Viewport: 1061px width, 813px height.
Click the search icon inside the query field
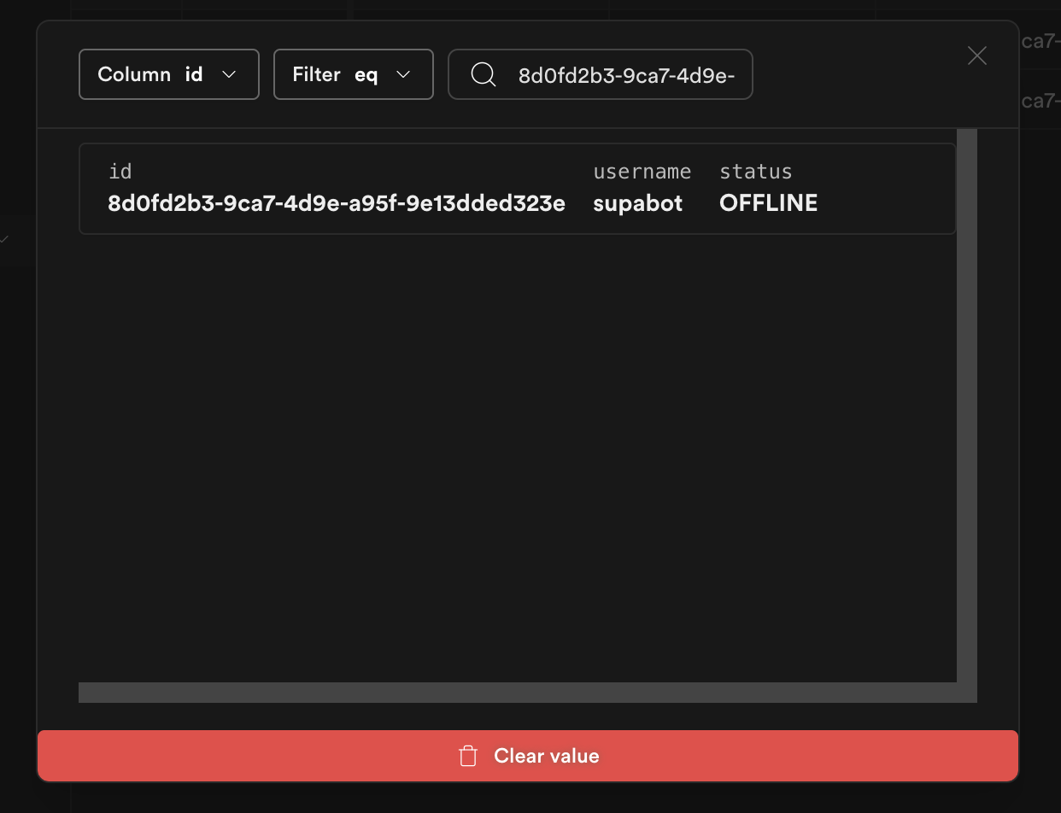(483, 74)
